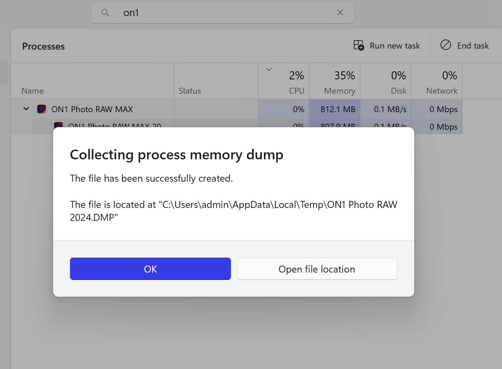This screenshot has height=369, width=502.
Task: Click the ON1 Photo RAW MAX app icon
Action: click(42, 109)
